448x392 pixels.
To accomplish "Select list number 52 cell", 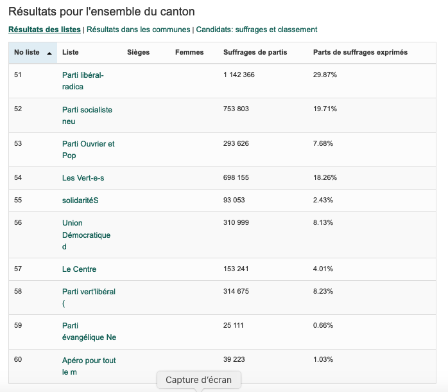I will click(18, 109).
